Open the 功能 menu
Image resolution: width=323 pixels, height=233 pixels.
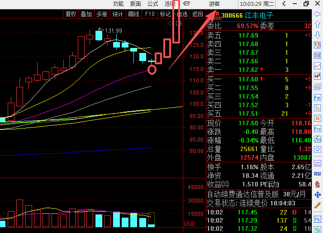click(118, 4)
